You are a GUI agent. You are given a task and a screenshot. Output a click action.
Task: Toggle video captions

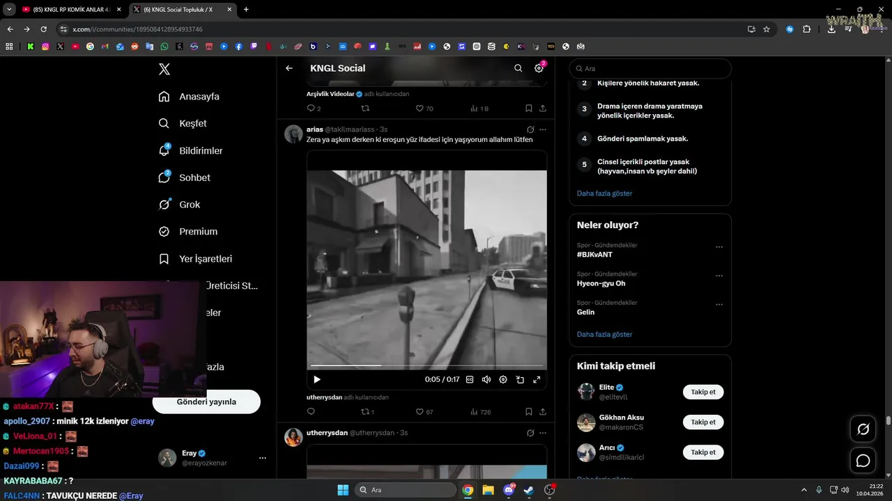[x=470, y=379]
